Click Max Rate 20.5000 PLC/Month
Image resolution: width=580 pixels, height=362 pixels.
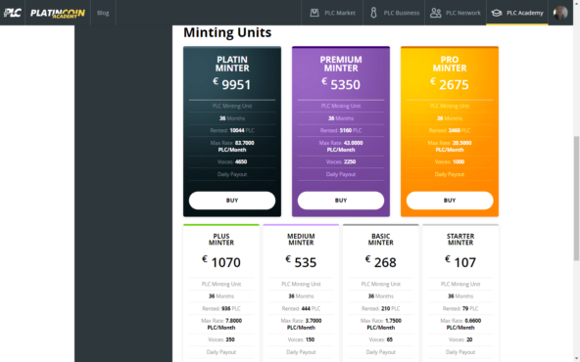coord(450,147)
